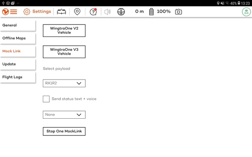The image size is (252, 157).
Task: Start WingtraOne V3 Vehicle mock link
Action: pyautogui.click(x=64, y=51)
